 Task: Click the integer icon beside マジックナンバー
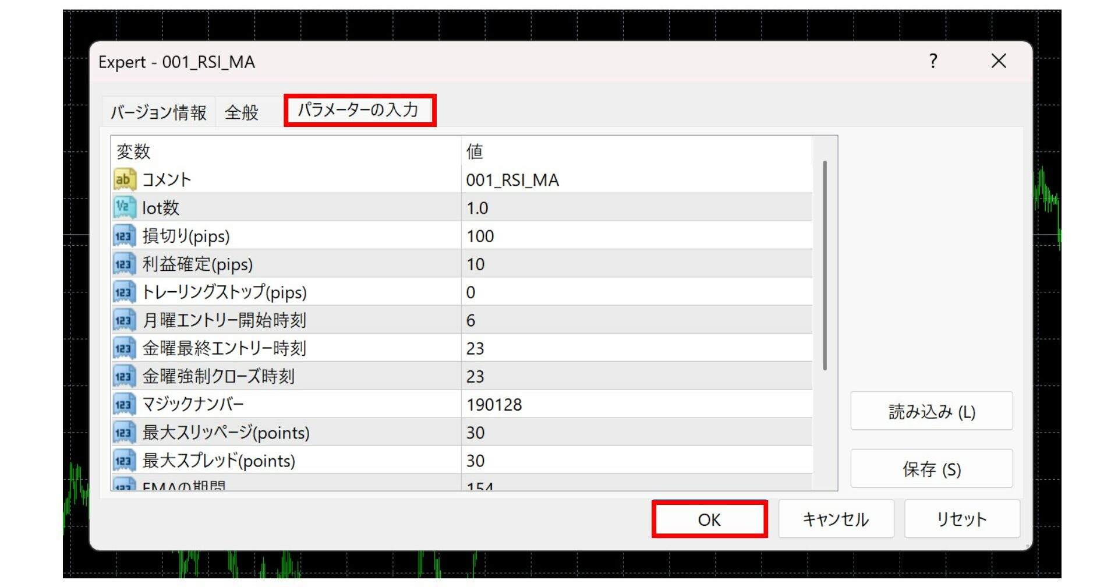coord(124,404)
